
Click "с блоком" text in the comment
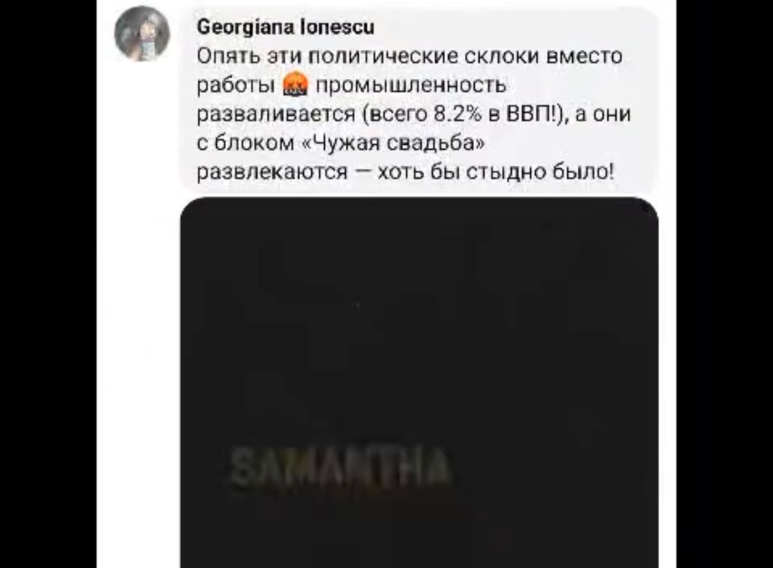click(x=245, y=143)
